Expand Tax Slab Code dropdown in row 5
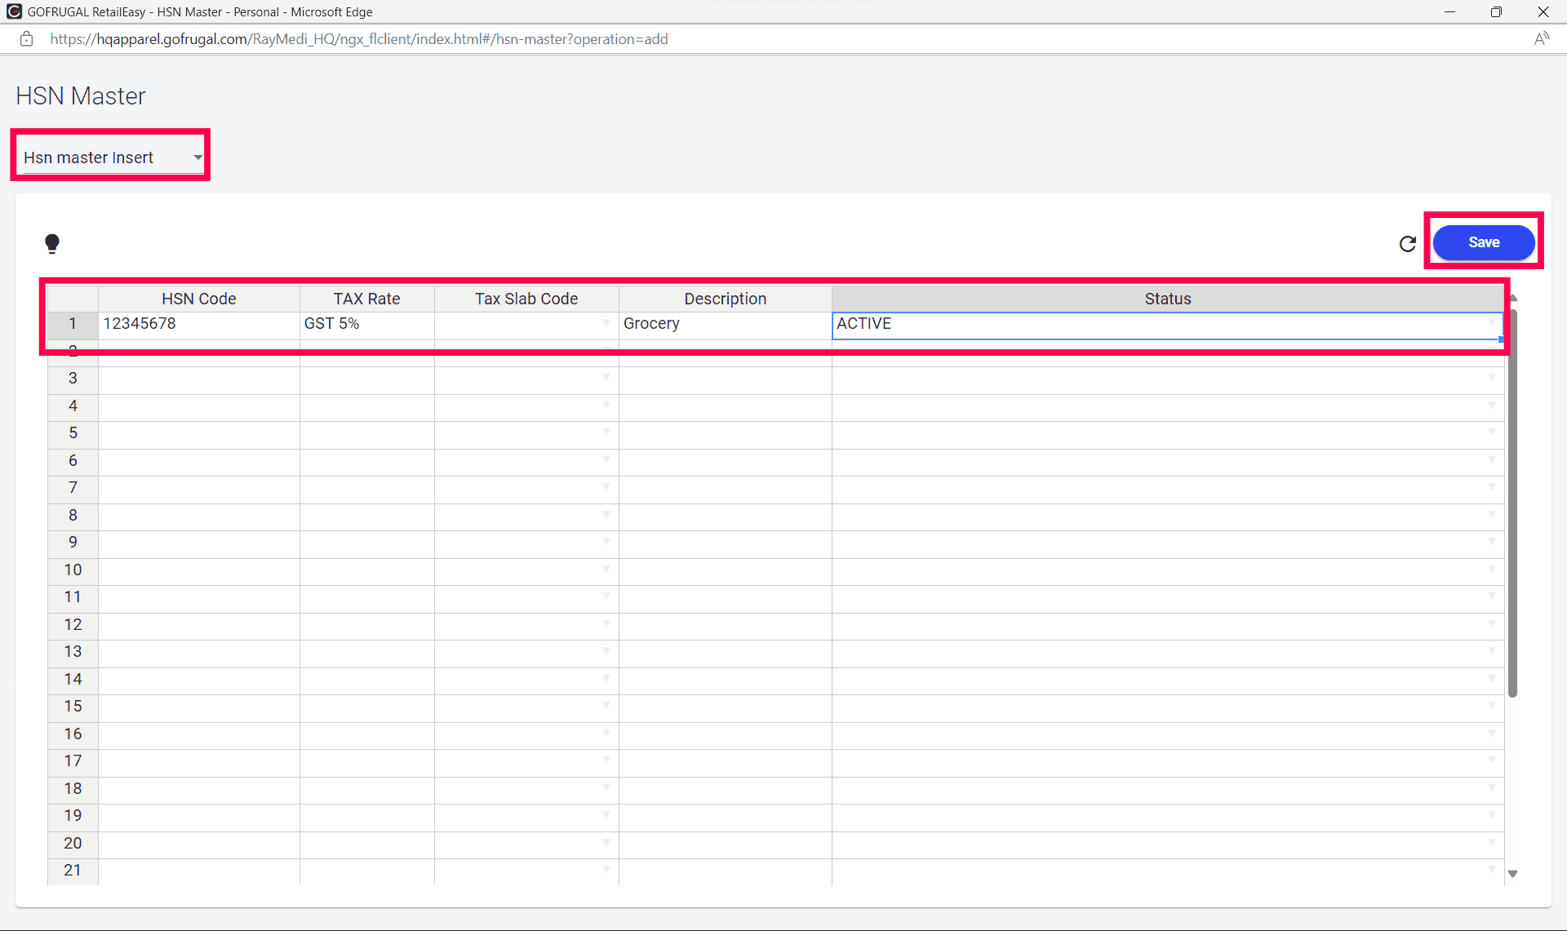 tap(606, 432)
